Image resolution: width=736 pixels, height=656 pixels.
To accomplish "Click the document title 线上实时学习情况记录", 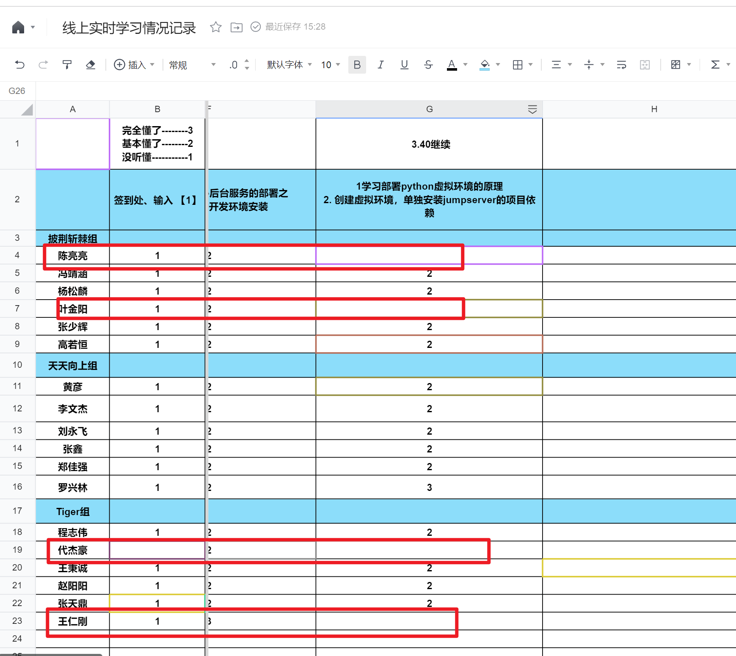I will tap(129, 28).
